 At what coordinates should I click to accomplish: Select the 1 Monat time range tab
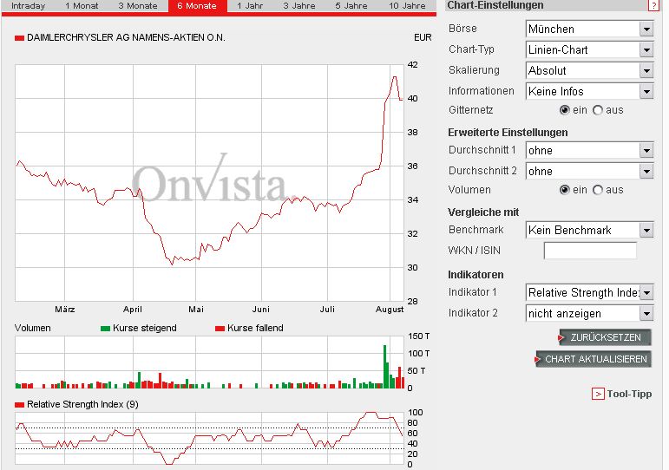pyautogui.click(x=82, y=6)
